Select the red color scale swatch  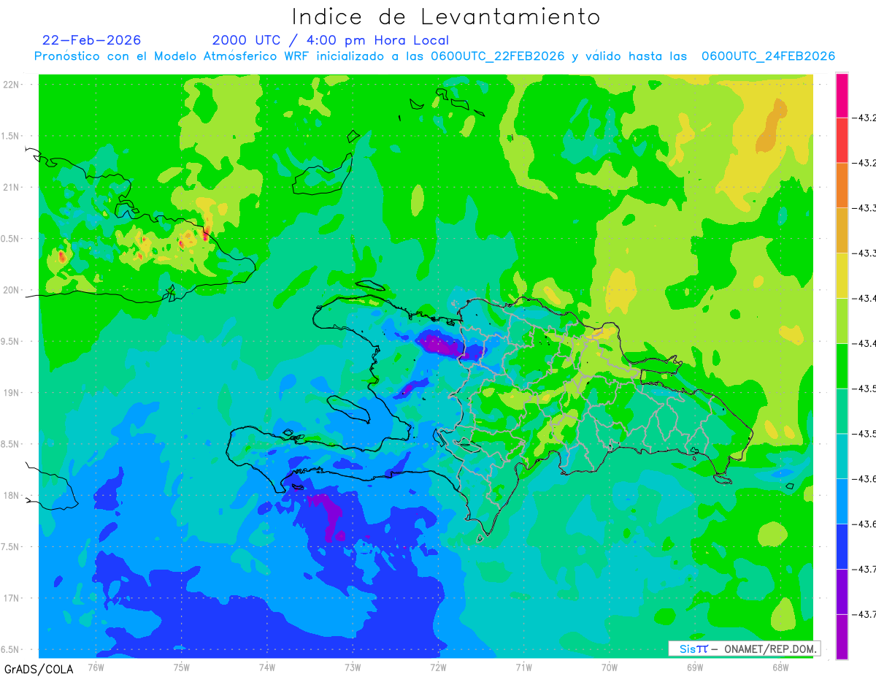pos(842,140)
